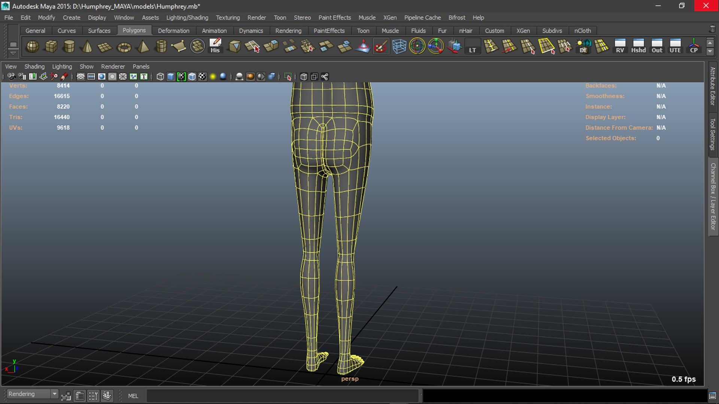Viewport: 719px width, 404px height.
Task: Open the UTE UV texture editor shelf button
Action: 675,46
